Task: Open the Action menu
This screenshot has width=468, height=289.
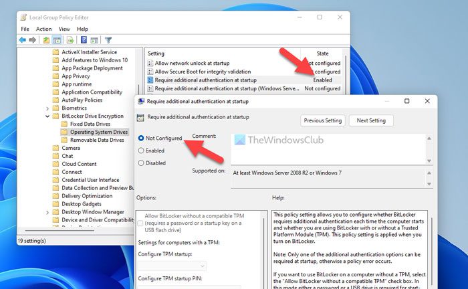Action: [x=44, y=29]
